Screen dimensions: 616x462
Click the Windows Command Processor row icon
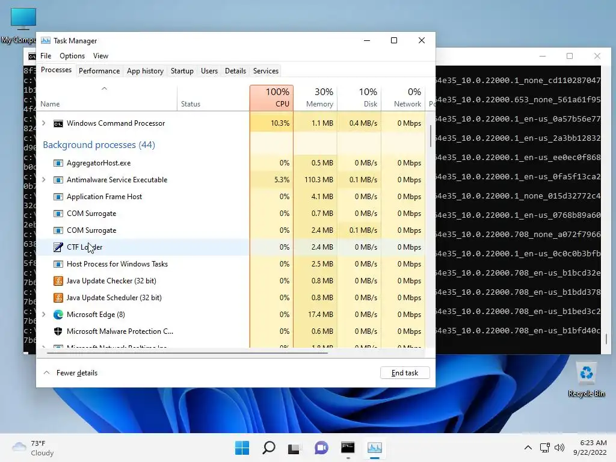[x=58, y=123]
